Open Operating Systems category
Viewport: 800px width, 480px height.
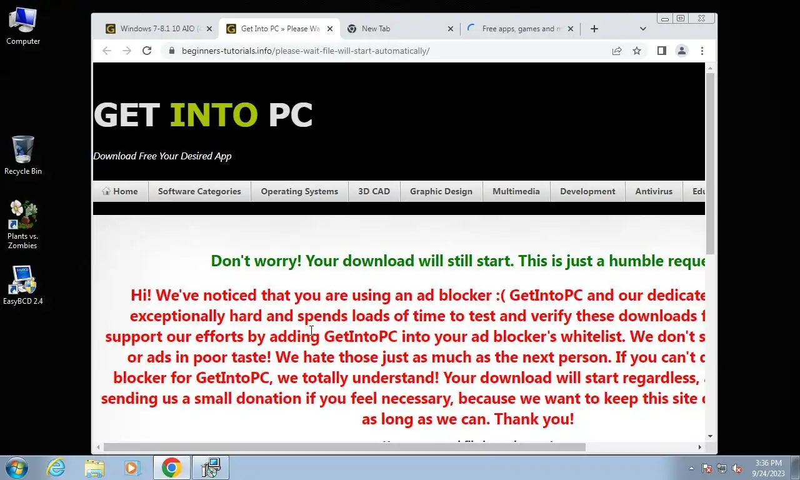(299, 191)
